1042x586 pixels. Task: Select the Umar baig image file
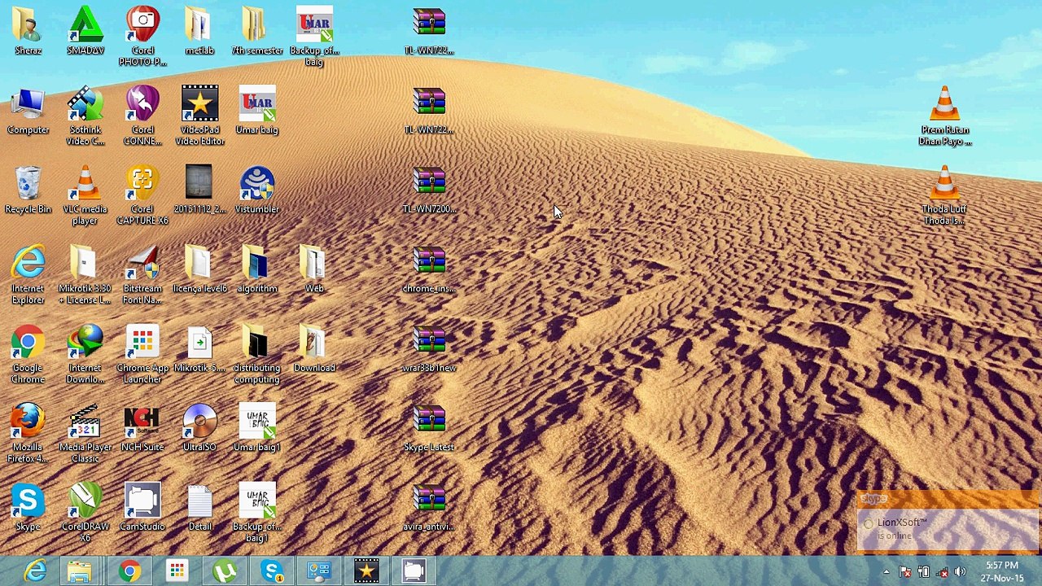click(x=256, y=112)
